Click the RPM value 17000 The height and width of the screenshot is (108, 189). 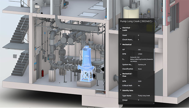click(140, 54)
